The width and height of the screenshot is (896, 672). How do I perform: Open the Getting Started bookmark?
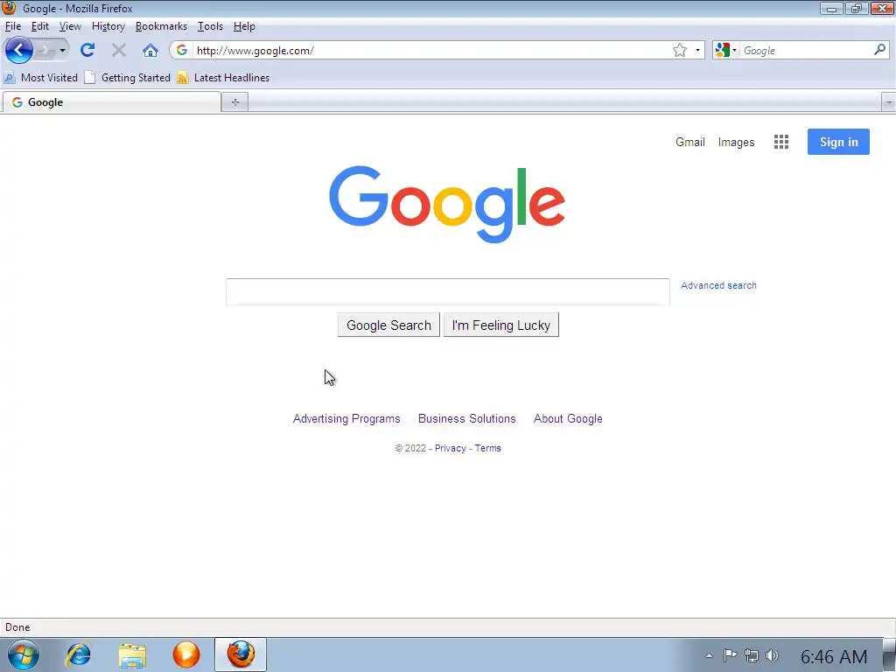click(x=128, y=78)
